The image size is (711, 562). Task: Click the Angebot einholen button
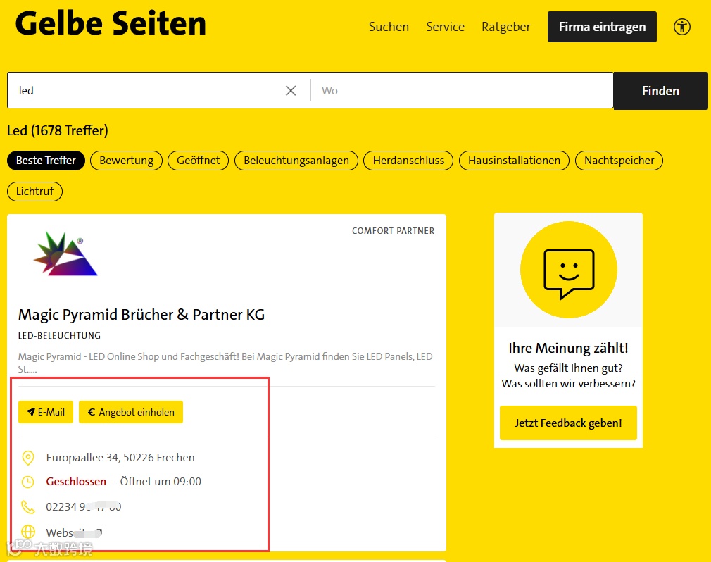[131, 412]
